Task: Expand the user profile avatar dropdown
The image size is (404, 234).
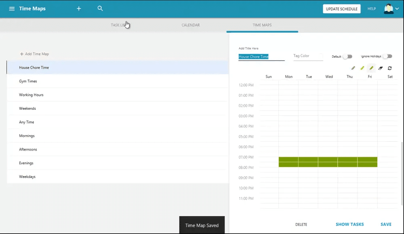Action: [391, 9]
